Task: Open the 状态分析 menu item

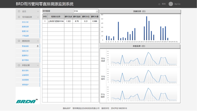Action: 25,22
